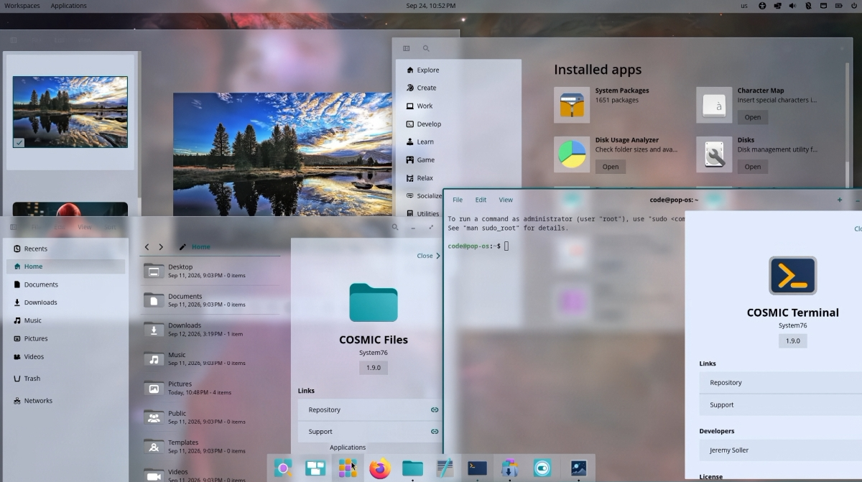Click the 1.9.0 version button in COSMIC Terminal about

click(x=793, y=340)
